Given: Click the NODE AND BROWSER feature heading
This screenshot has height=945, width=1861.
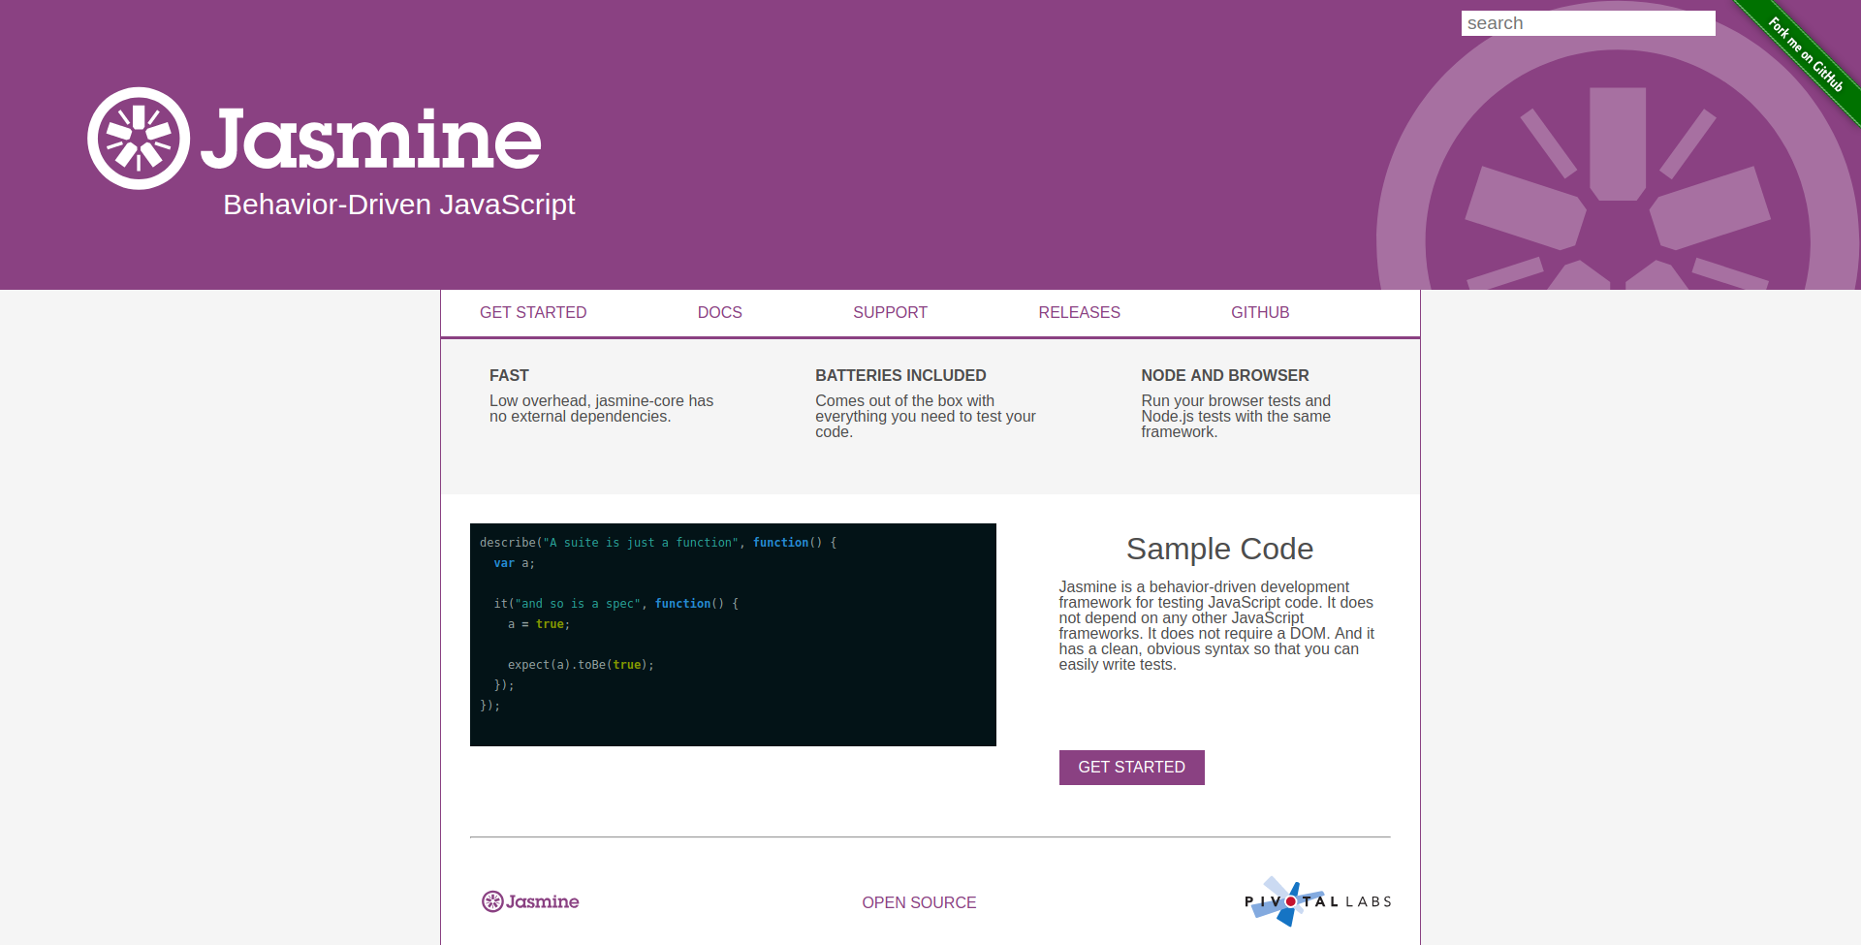Looking at the screenshot, I should point(1224,375).
